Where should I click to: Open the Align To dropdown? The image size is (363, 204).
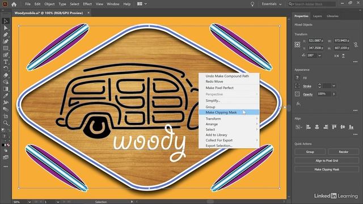click(298, 127)
